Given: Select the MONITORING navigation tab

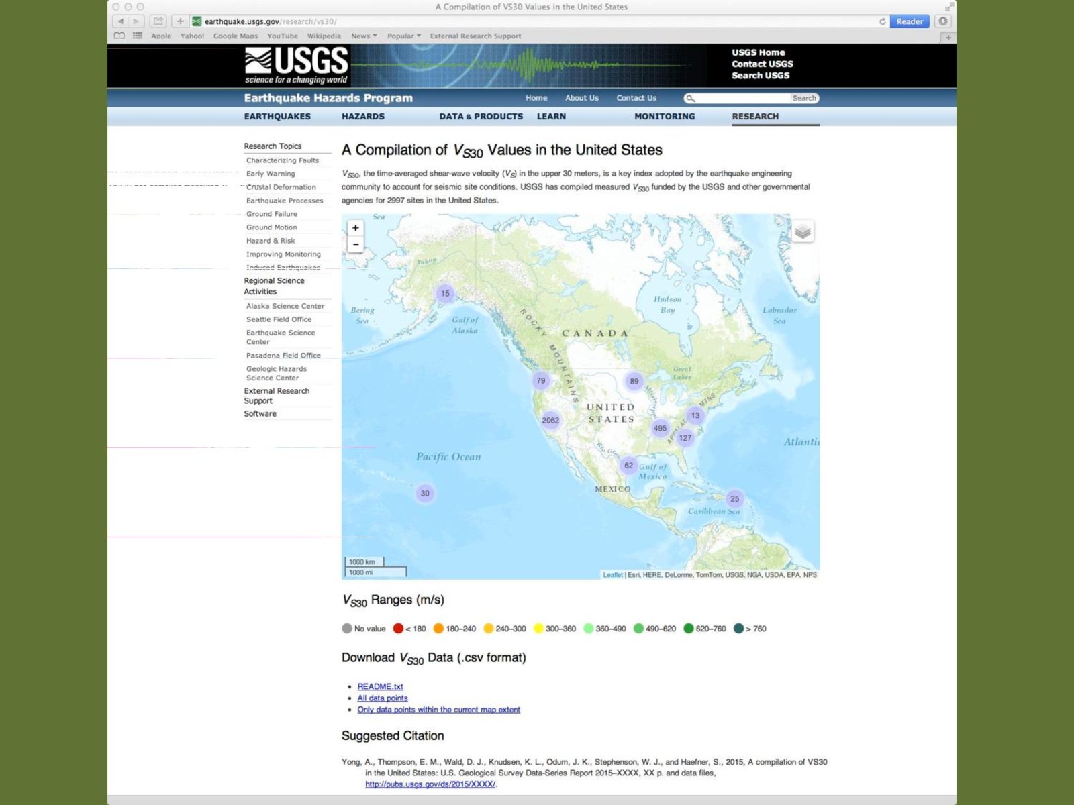Looking at the screenshot, I should 665,116.
